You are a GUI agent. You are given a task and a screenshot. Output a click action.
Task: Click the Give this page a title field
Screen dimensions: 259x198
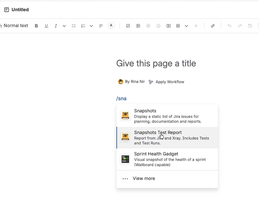pos(156,63)
